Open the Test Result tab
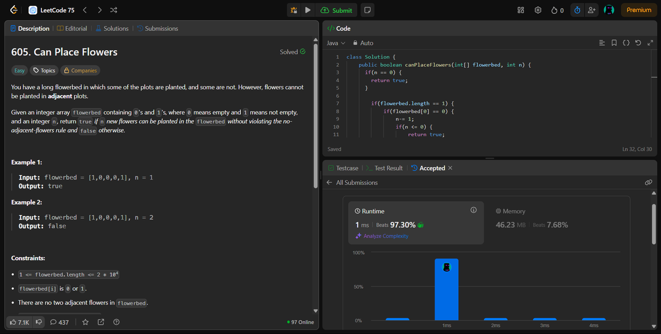 click(x=384, y=168)
